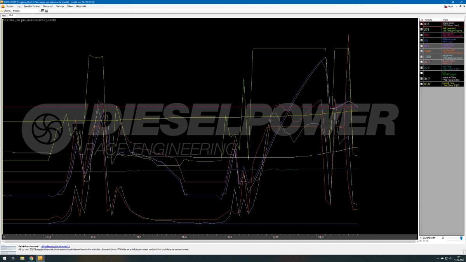Open the Zobrazení menu
Image resolution: width=466 pixels, height=262 pixels.
(48, 7)
